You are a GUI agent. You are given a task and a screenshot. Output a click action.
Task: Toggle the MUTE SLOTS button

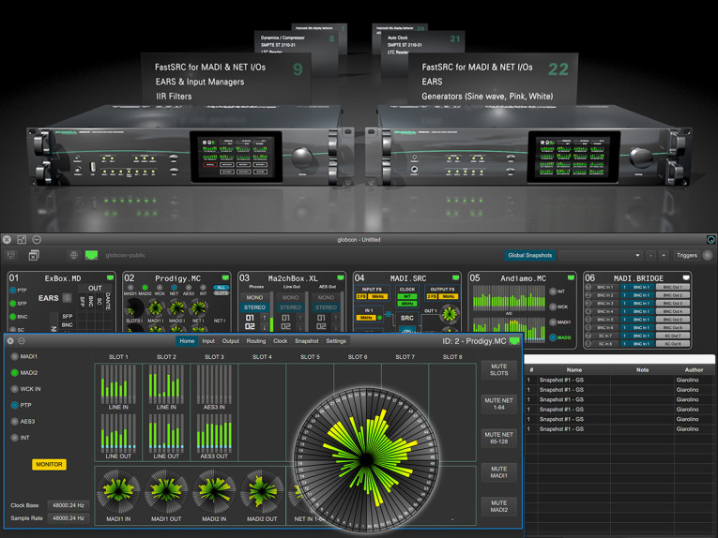point(499,370)
